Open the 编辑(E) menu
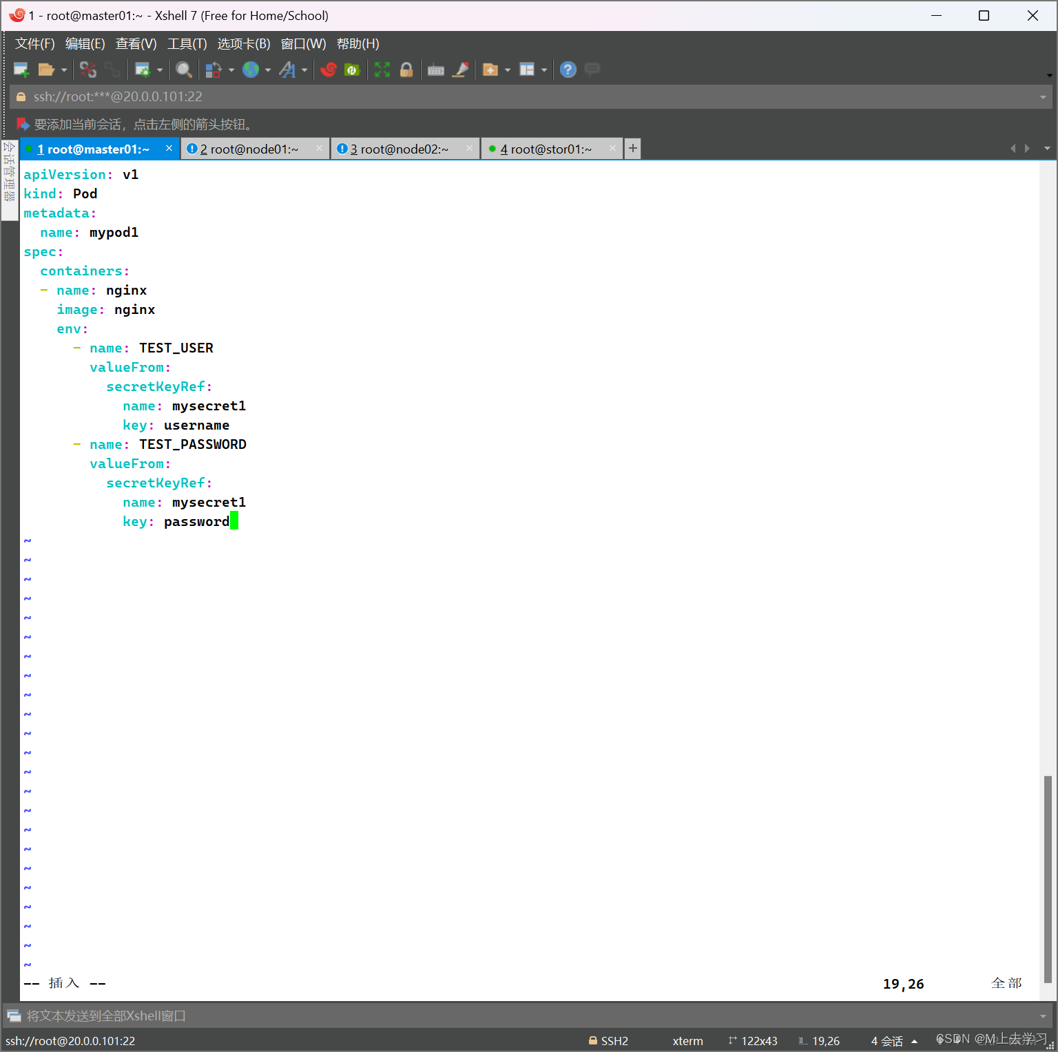Viewport: 1058px width, 1052px height. point(85,44)
